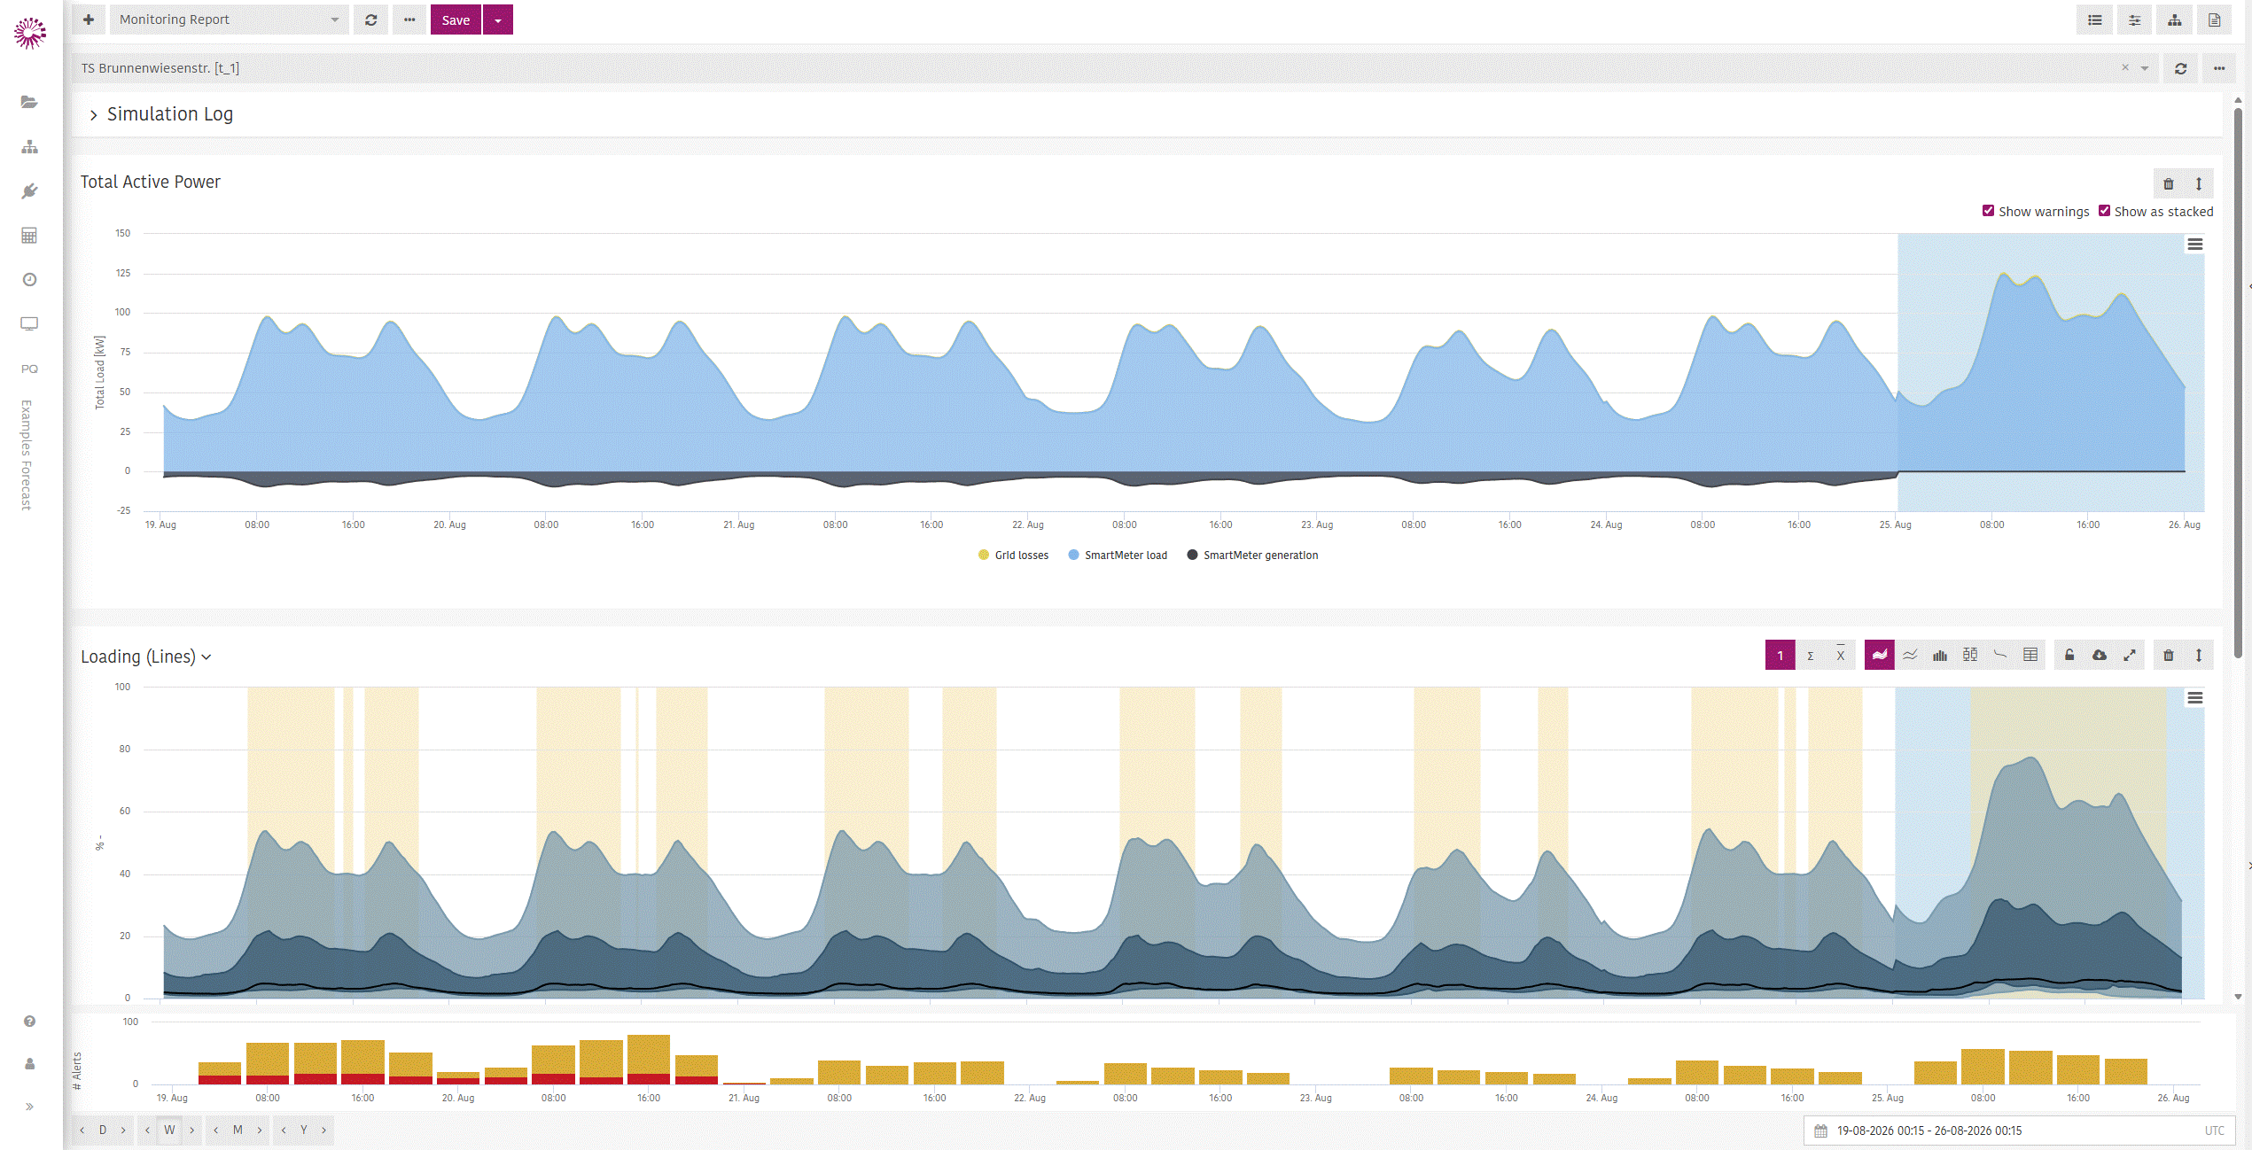The height and width of the screenshot is (1150, 2252).
Task: Open Loading chart hamburger menu
Action: click(2195, 698)
